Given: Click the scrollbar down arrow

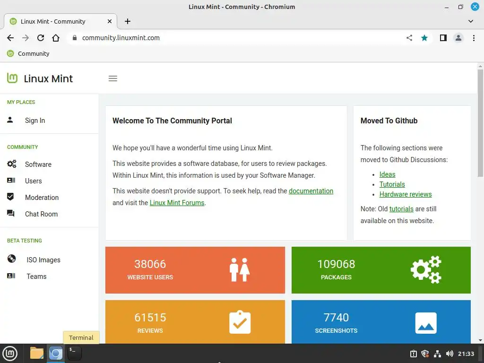Looking at the screenshot, I should pyautogui.click(x=480, y=340).
